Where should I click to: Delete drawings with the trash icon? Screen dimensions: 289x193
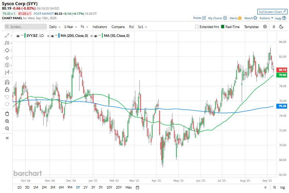point(7,114)
